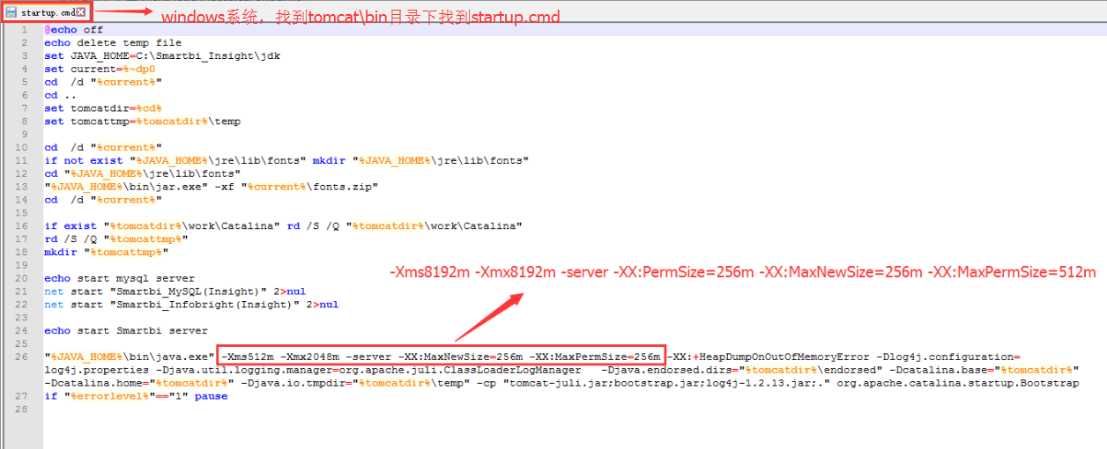The height and width of the screenshot is (449, 1107).
Task: Click '-XX:MaxNewSize=256m' option in the code
Action: 461,357
